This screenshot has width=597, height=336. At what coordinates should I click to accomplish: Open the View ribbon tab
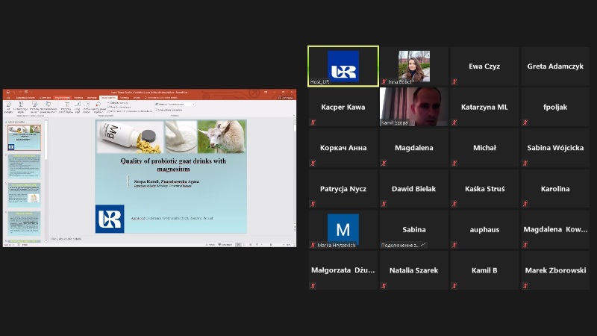tap(137, 98)
